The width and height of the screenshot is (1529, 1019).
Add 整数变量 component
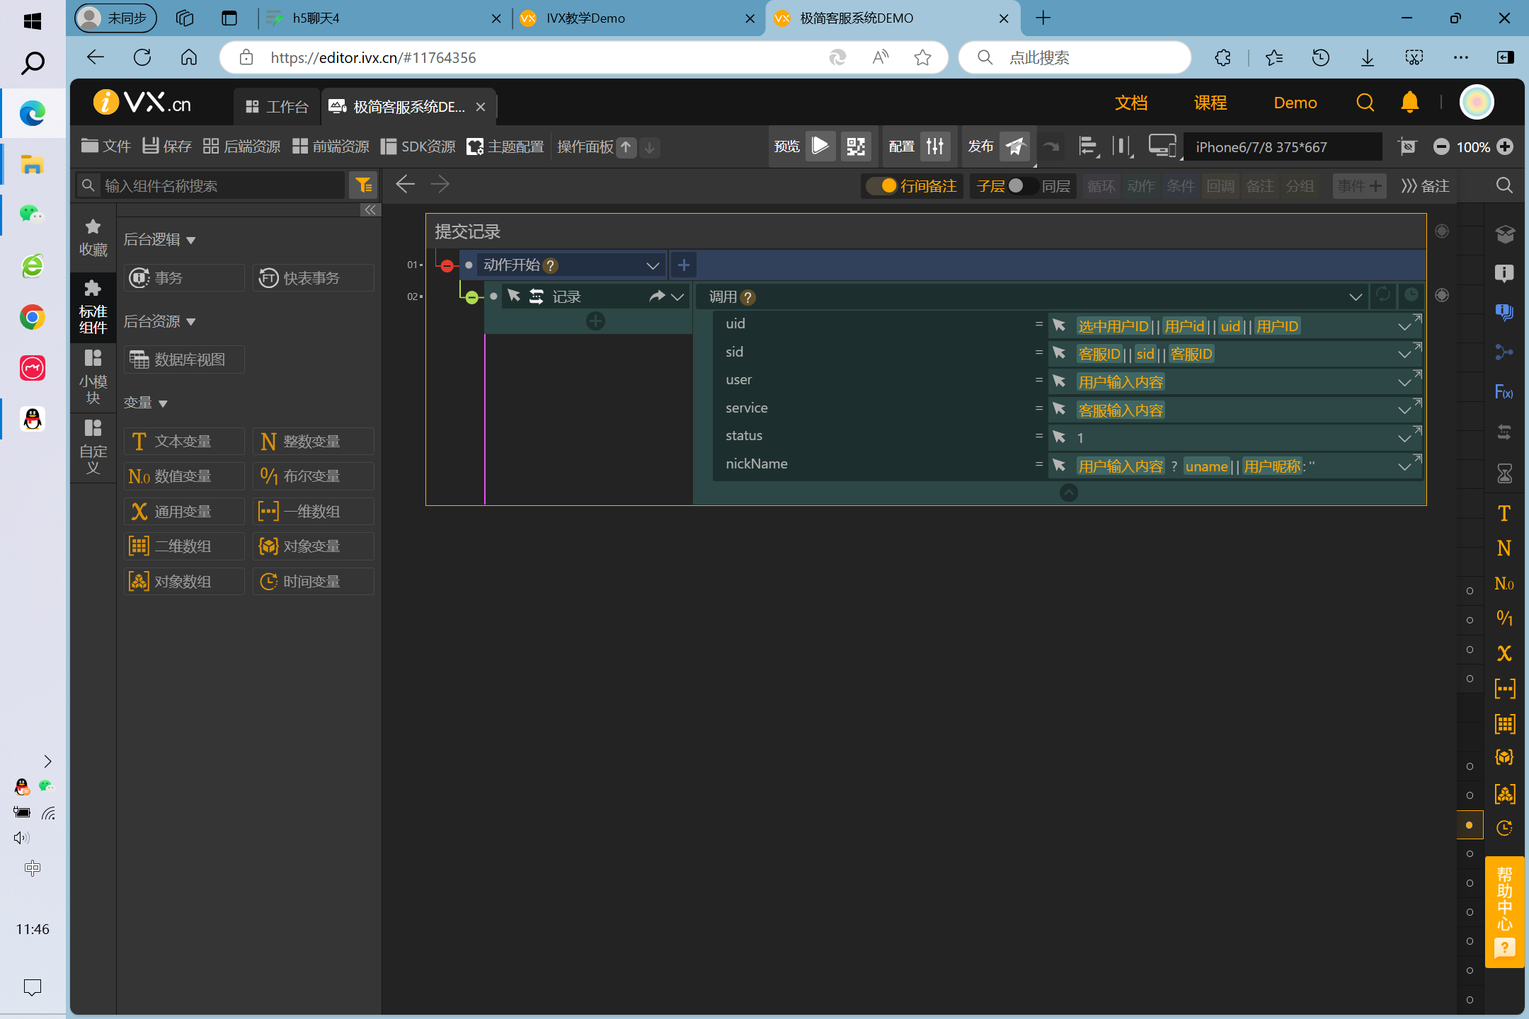click(x=314, y=442)
